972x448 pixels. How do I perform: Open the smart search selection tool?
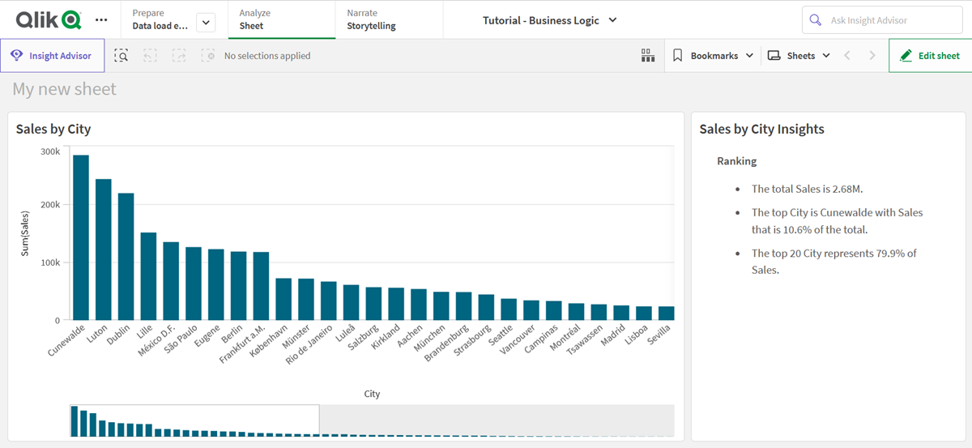tap(122, 56)
